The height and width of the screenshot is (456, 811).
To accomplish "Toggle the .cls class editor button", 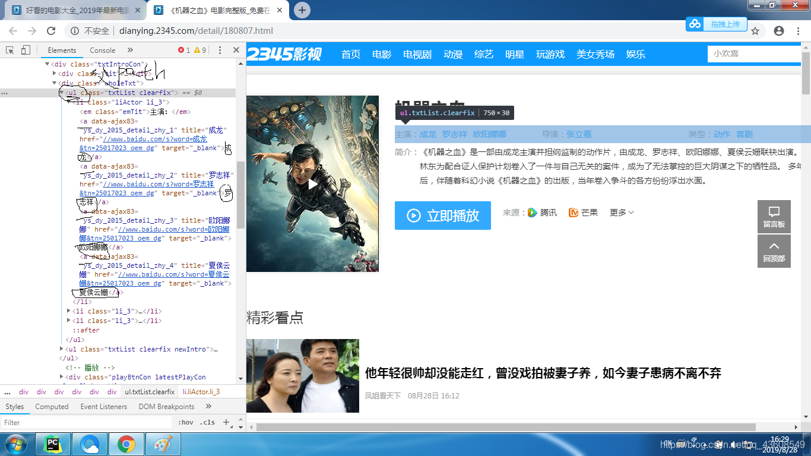I will (x=208, y=423).
